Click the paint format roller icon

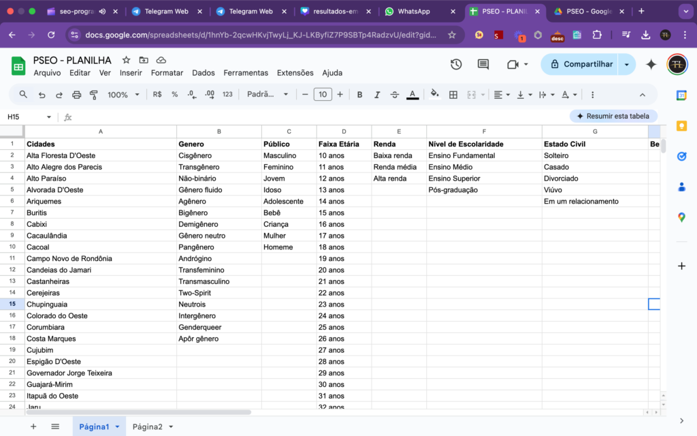[x=94, y=95]
